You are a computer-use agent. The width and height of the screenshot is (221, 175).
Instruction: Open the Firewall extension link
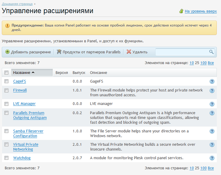tap(20, 90)
